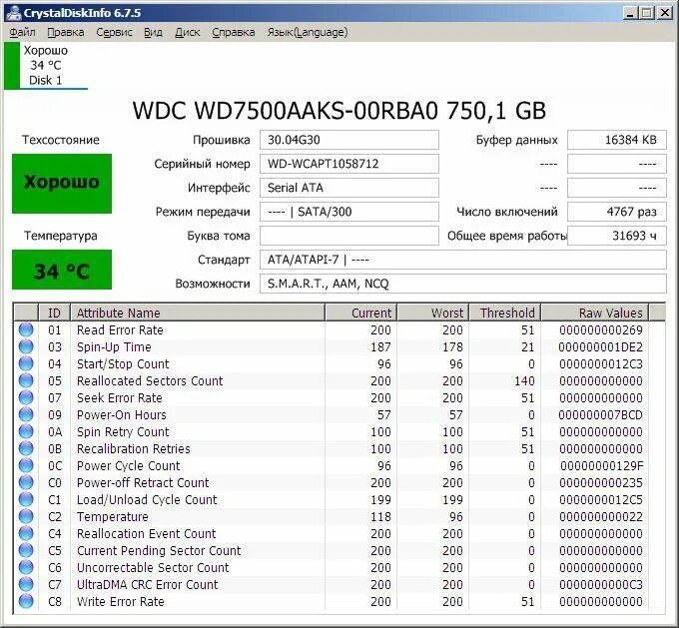Open the Справка menu

tap(233, 33)
